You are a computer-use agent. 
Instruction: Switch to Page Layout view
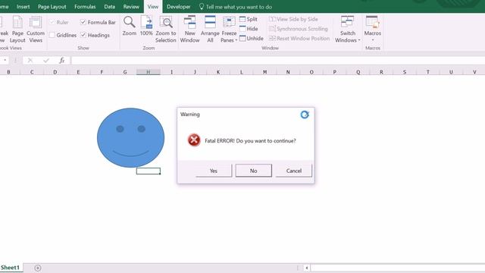click(17, 30)
